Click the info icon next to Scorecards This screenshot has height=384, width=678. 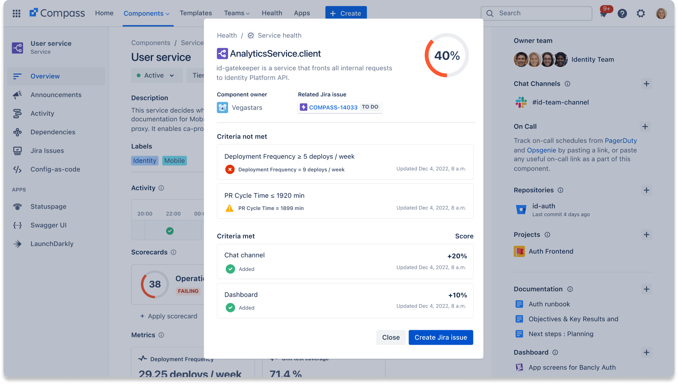click(173, 252)
